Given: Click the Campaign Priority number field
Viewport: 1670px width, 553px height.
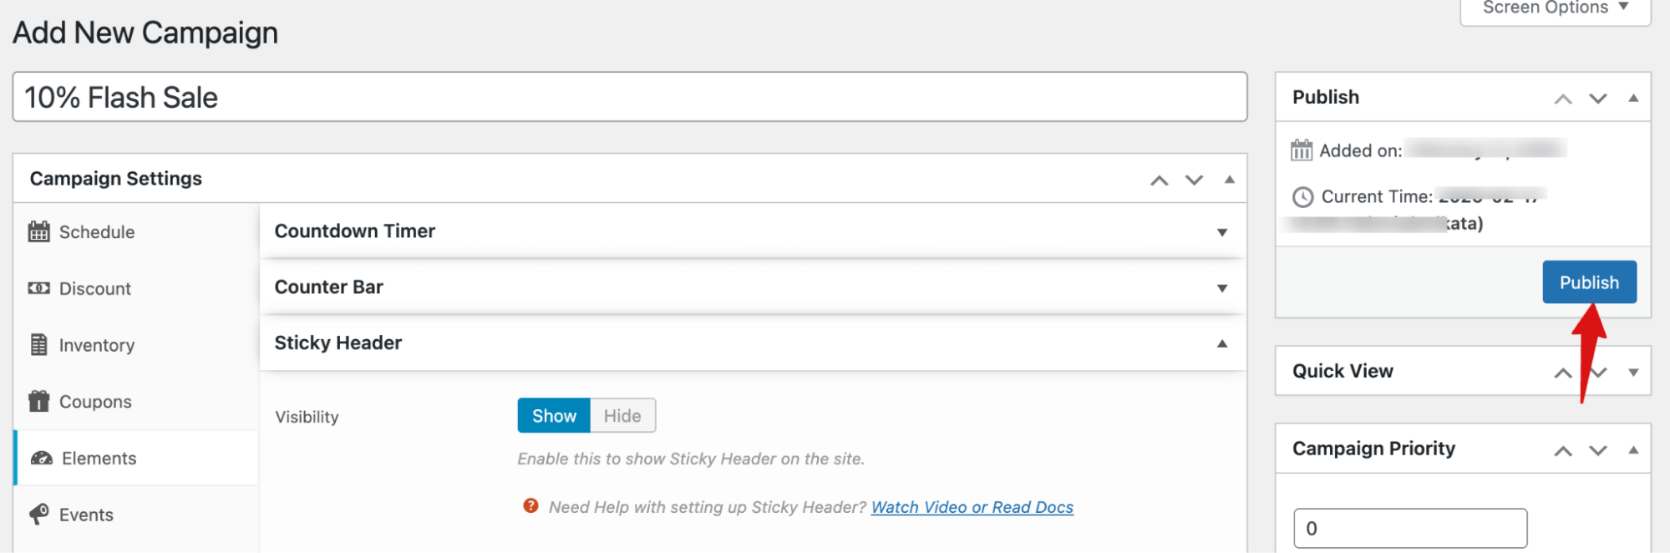Looking at the screenshot, I should (1409, 528).
